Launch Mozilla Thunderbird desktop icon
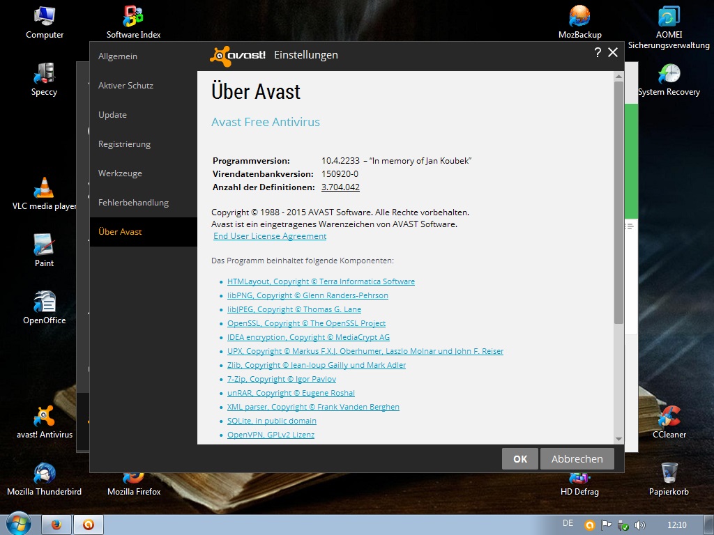The height and width of the screenshot is (535, 714). (44, 479)
